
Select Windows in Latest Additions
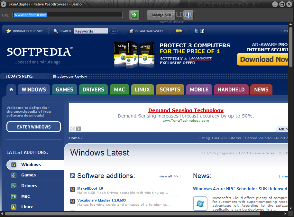(35, 165)
